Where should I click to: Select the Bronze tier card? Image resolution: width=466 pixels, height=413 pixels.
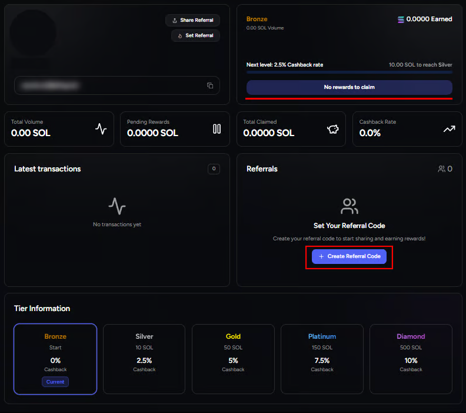click(x=55, y=359)
